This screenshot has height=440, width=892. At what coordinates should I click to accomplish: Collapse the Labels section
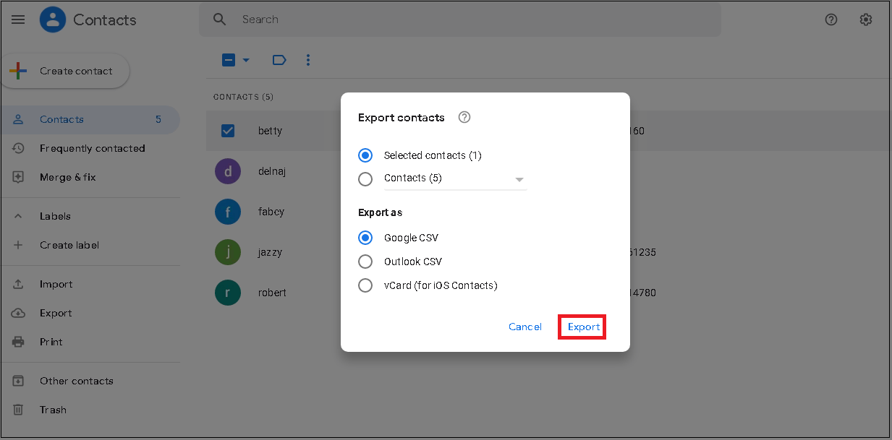[x=19, y=216]
